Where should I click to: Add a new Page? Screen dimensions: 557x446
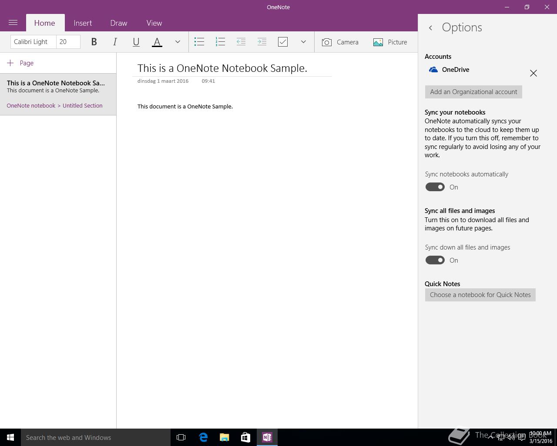[x=20, y=63]
